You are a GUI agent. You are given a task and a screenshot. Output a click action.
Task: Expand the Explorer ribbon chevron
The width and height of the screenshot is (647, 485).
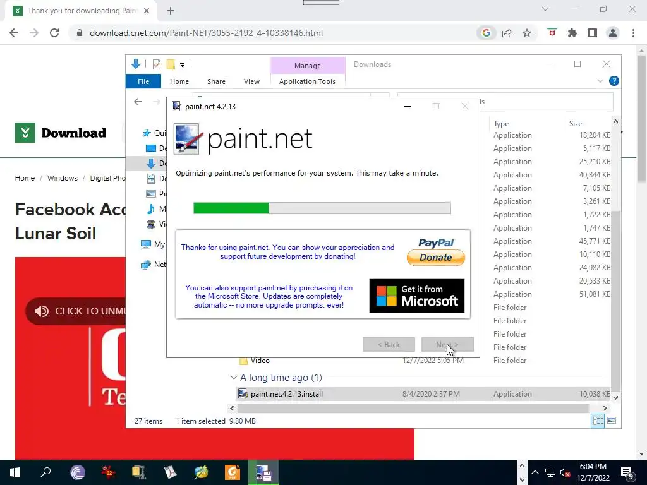(600, 81)
